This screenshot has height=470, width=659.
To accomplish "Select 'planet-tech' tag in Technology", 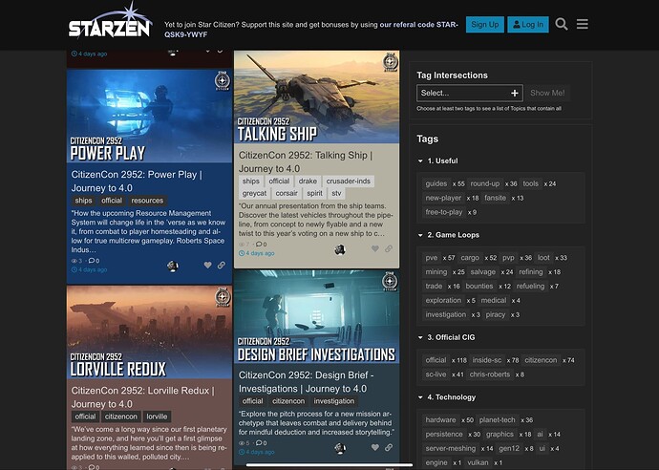I will tap(498, 420).
